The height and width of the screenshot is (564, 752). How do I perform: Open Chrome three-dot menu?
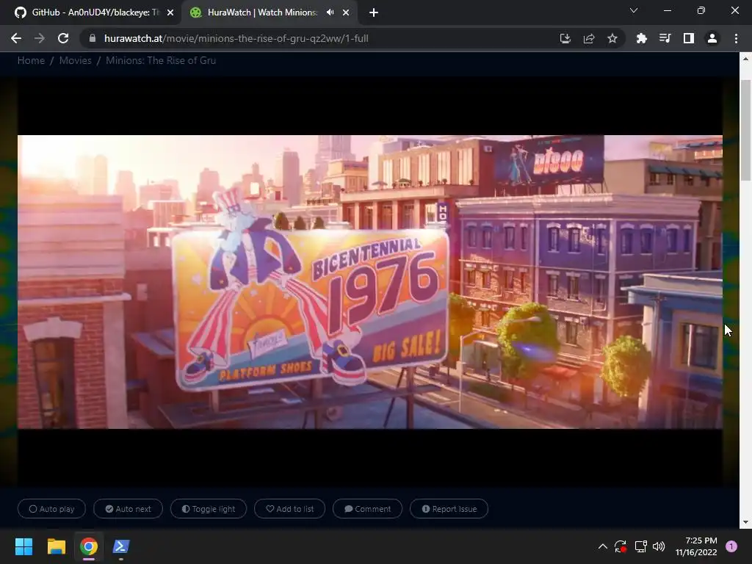click(x=736, y=38)
